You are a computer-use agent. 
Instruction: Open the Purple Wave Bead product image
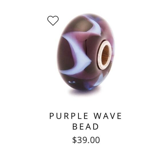pos(86,53)
